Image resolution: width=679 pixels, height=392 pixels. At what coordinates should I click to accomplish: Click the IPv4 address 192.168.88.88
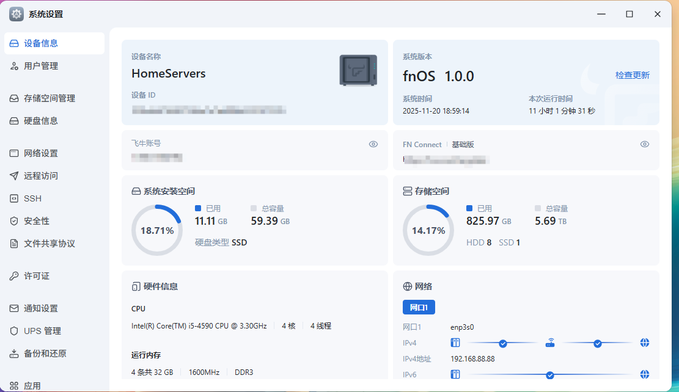click(472, 358)
